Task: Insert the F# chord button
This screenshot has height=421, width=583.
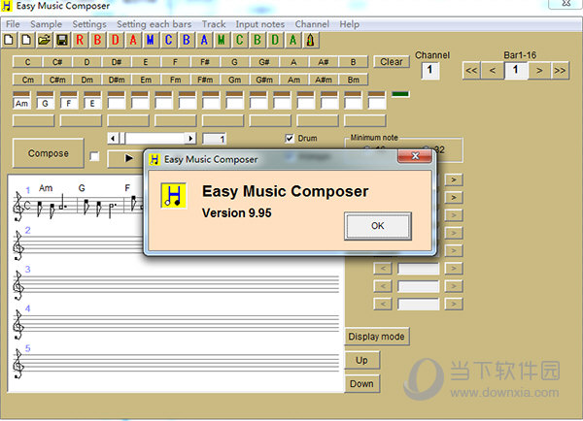Action: click(205, 62)
